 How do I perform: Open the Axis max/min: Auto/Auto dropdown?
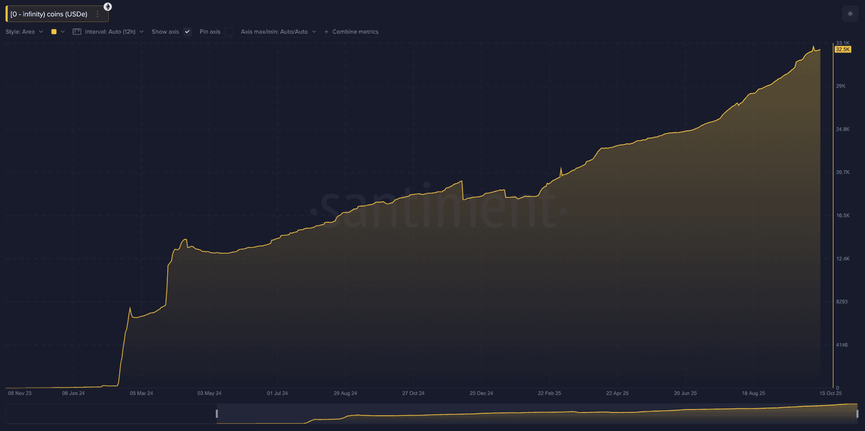[x=278, y=32]
